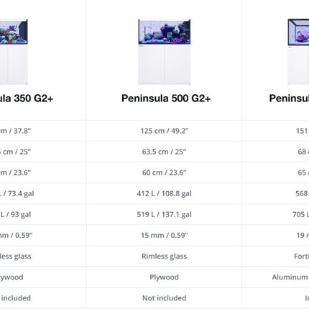Click the 412 L / 108.8 gal volume value

pyautogui.click(x=164, y=193)
